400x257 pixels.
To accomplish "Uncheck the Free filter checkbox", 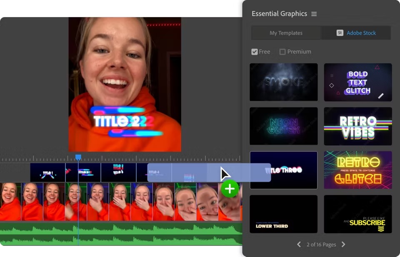I will pyautogui.click(x=254, y=52).
